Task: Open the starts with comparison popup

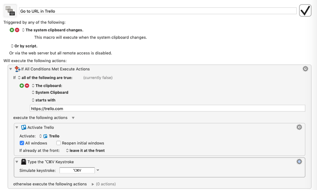Action: pos(44,100)
